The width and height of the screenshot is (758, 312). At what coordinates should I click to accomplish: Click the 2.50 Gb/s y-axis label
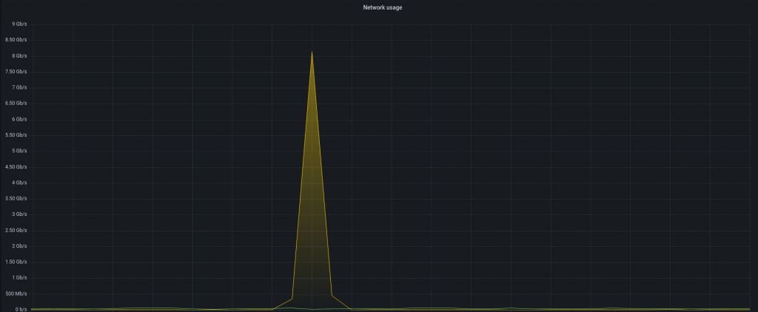tap(14, 231)
